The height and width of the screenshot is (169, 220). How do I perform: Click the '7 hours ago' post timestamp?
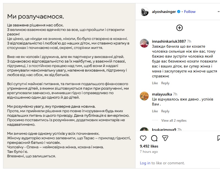coord(149,152)
